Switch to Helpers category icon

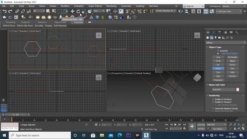(223, 37)
